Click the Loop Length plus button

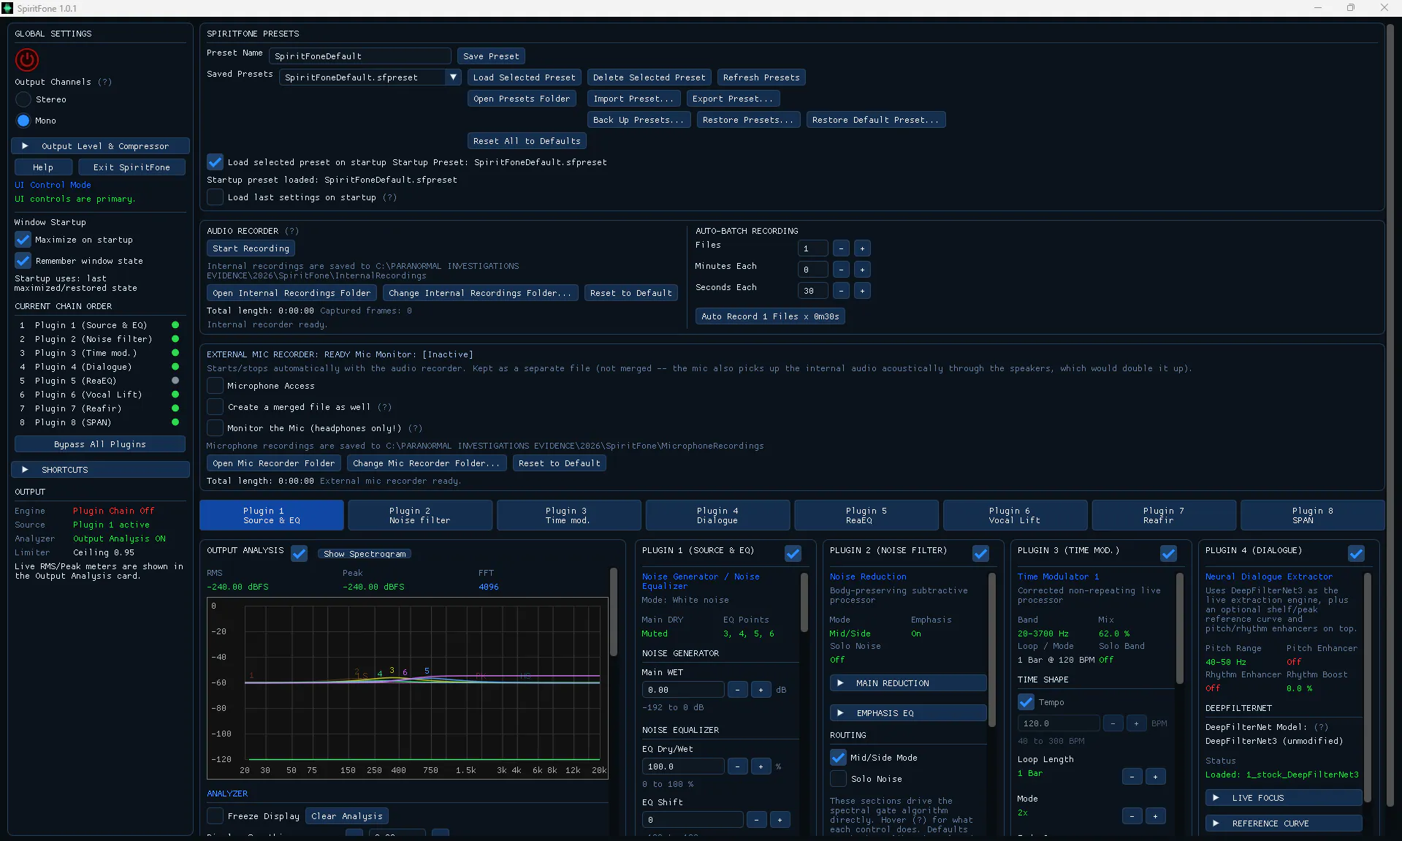tap(1155, 777)
